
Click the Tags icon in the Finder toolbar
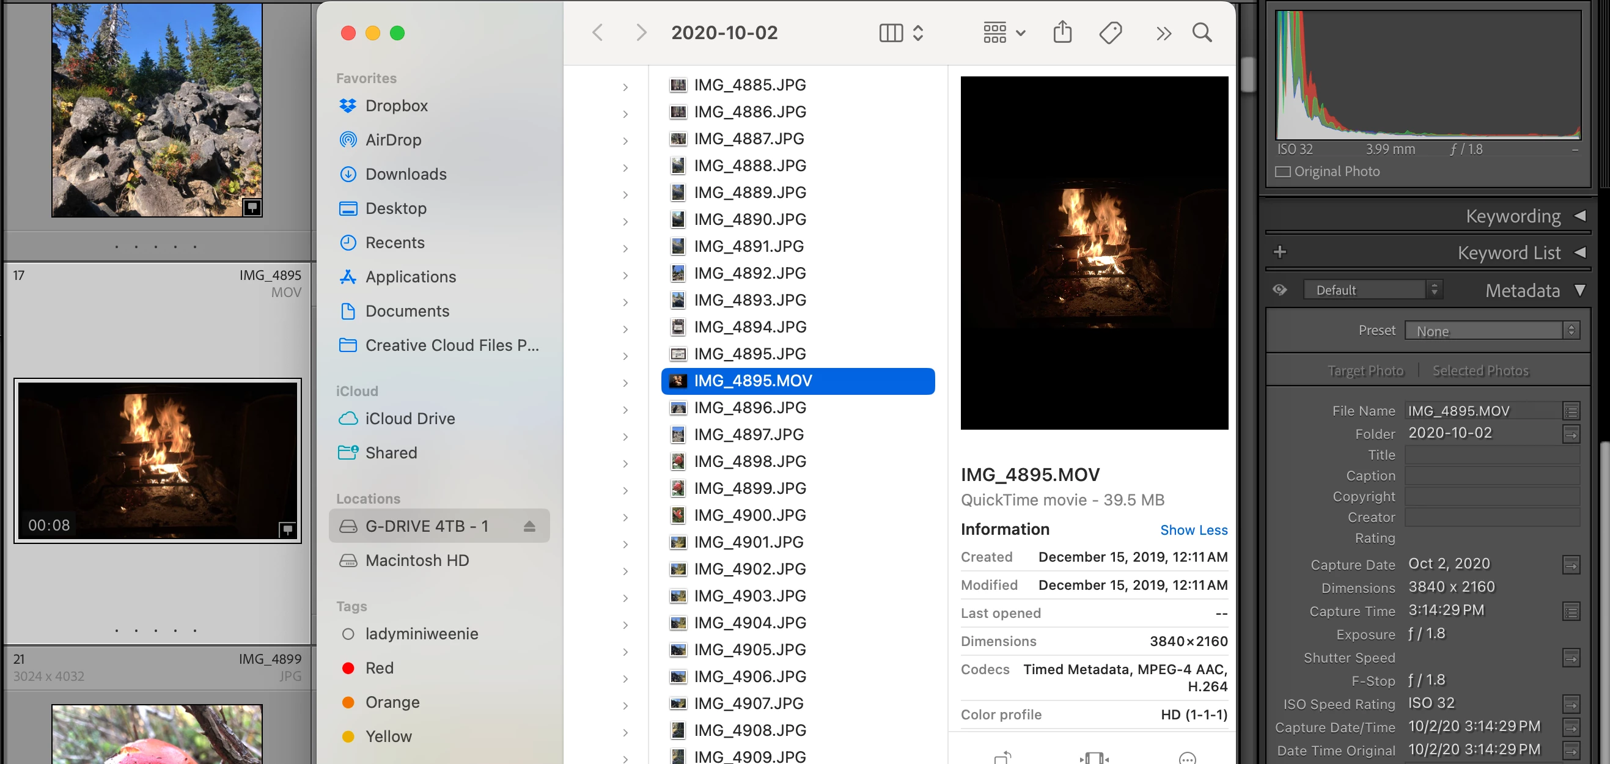(x=1110, y=32)
